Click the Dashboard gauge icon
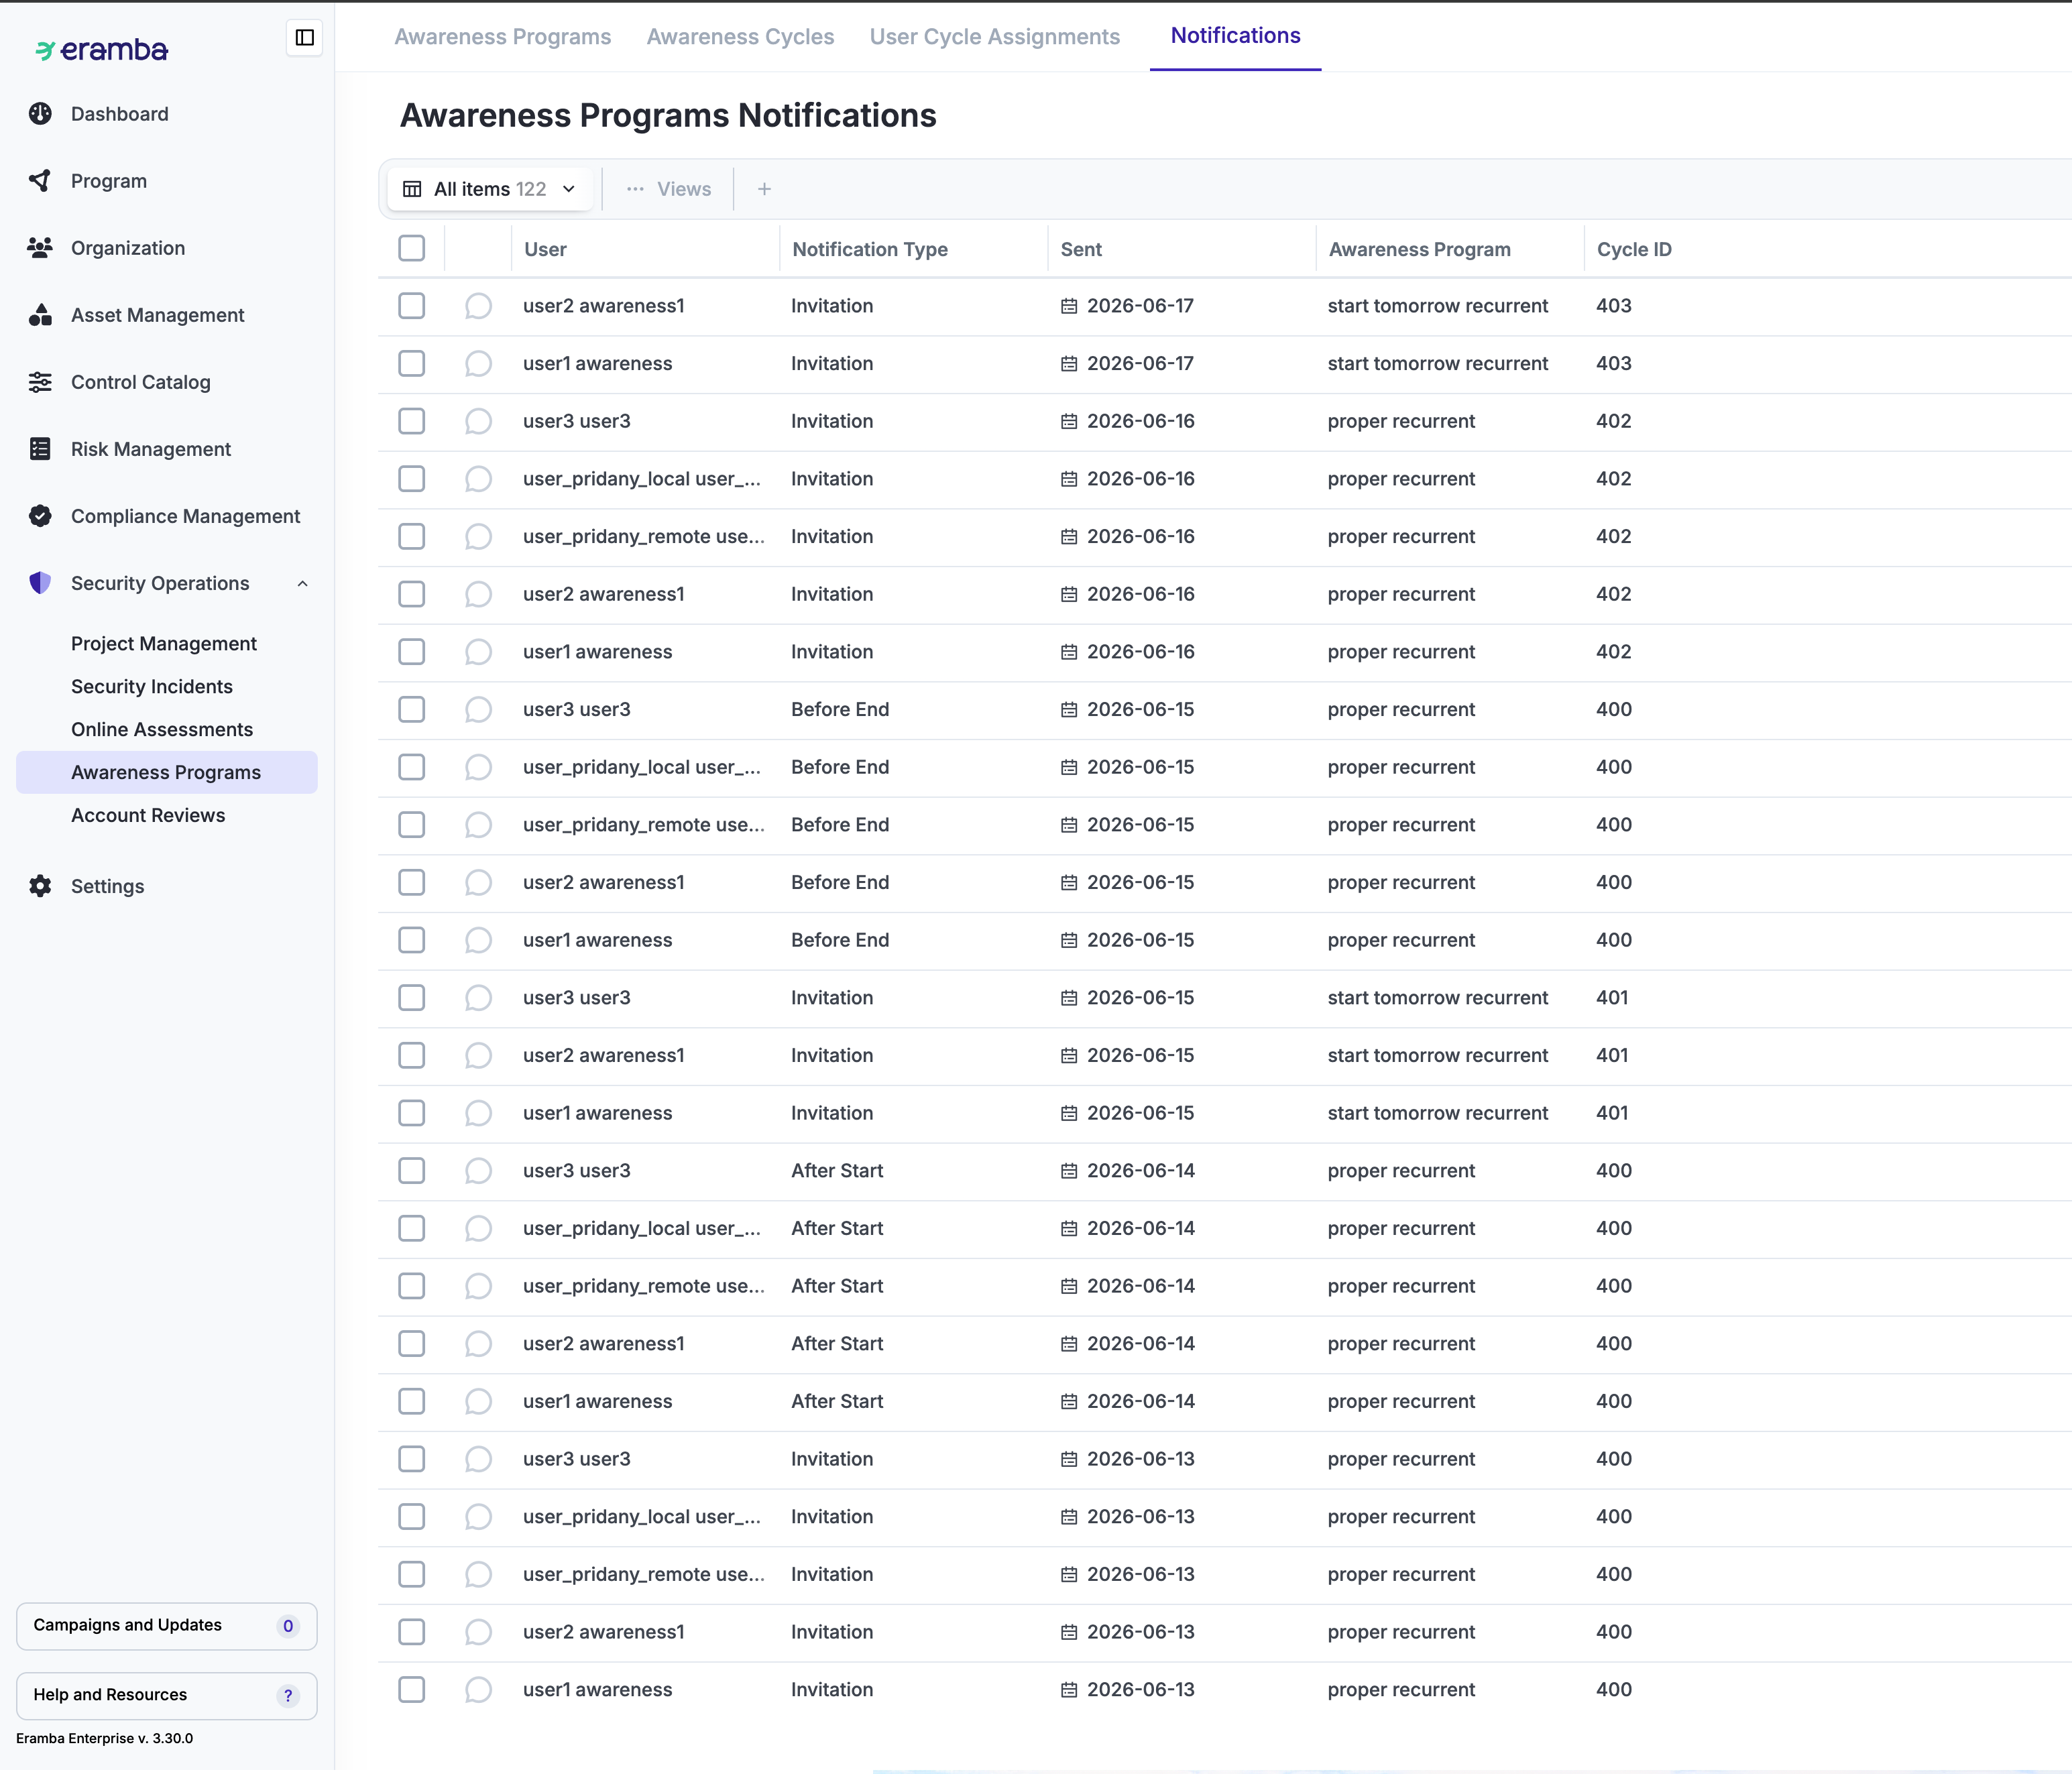This screenshot has width=2072, height=1774. [x=40, y=114]
